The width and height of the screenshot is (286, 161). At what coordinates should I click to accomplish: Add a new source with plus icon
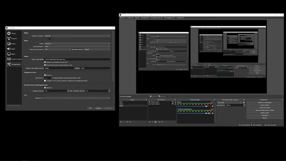[x=150, y=122]
